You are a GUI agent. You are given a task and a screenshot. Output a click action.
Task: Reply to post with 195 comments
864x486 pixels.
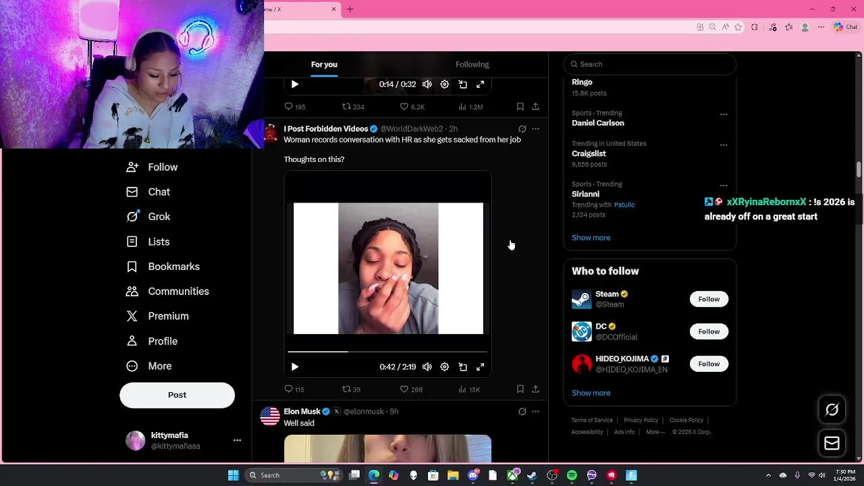tap(295, 107)
